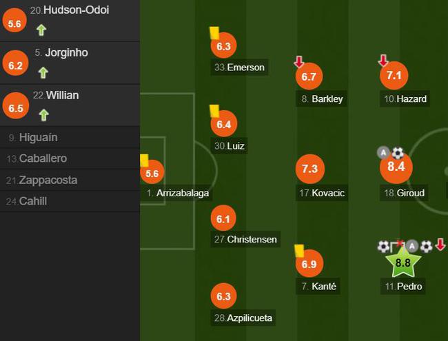Select Higuaín in the bench list
448x341 pixels.
[70, 137]
